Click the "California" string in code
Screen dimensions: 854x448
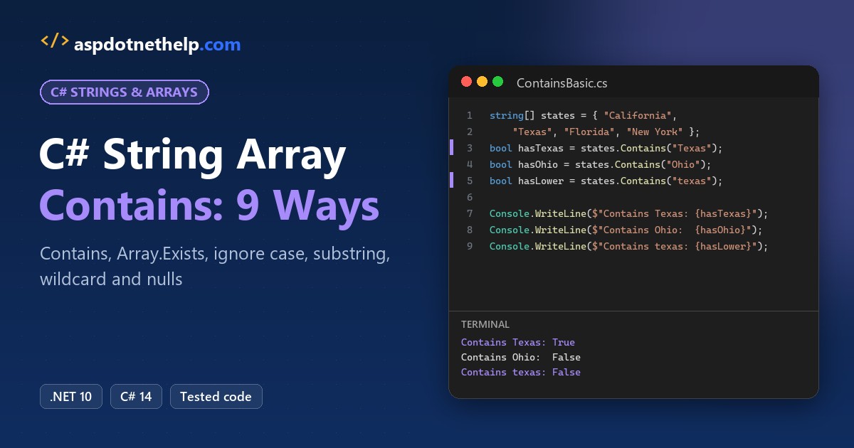[638, 115]
